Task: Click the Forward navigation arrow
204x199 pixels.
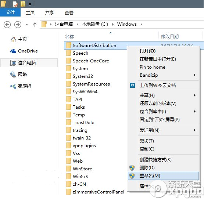Action: [18, 25]
